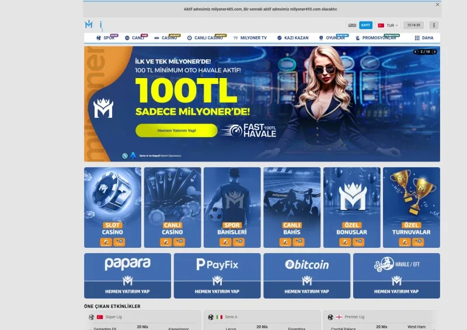Image resolution: width=467 pixels, height=330 pixels.
Task: Click the ÖNE ÇIKAN ETKINLIKLER heading
Action: coord(112,306)
